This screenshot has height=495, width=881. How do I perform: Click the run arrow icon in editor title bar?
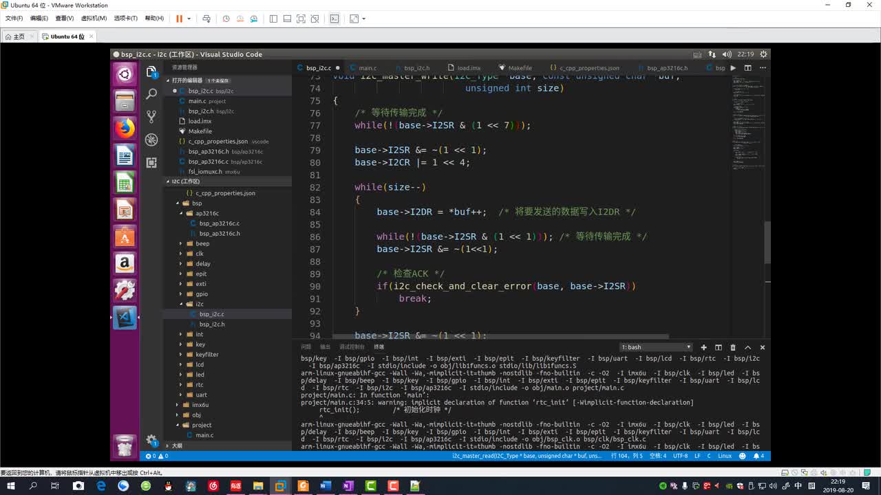(733, 68)
